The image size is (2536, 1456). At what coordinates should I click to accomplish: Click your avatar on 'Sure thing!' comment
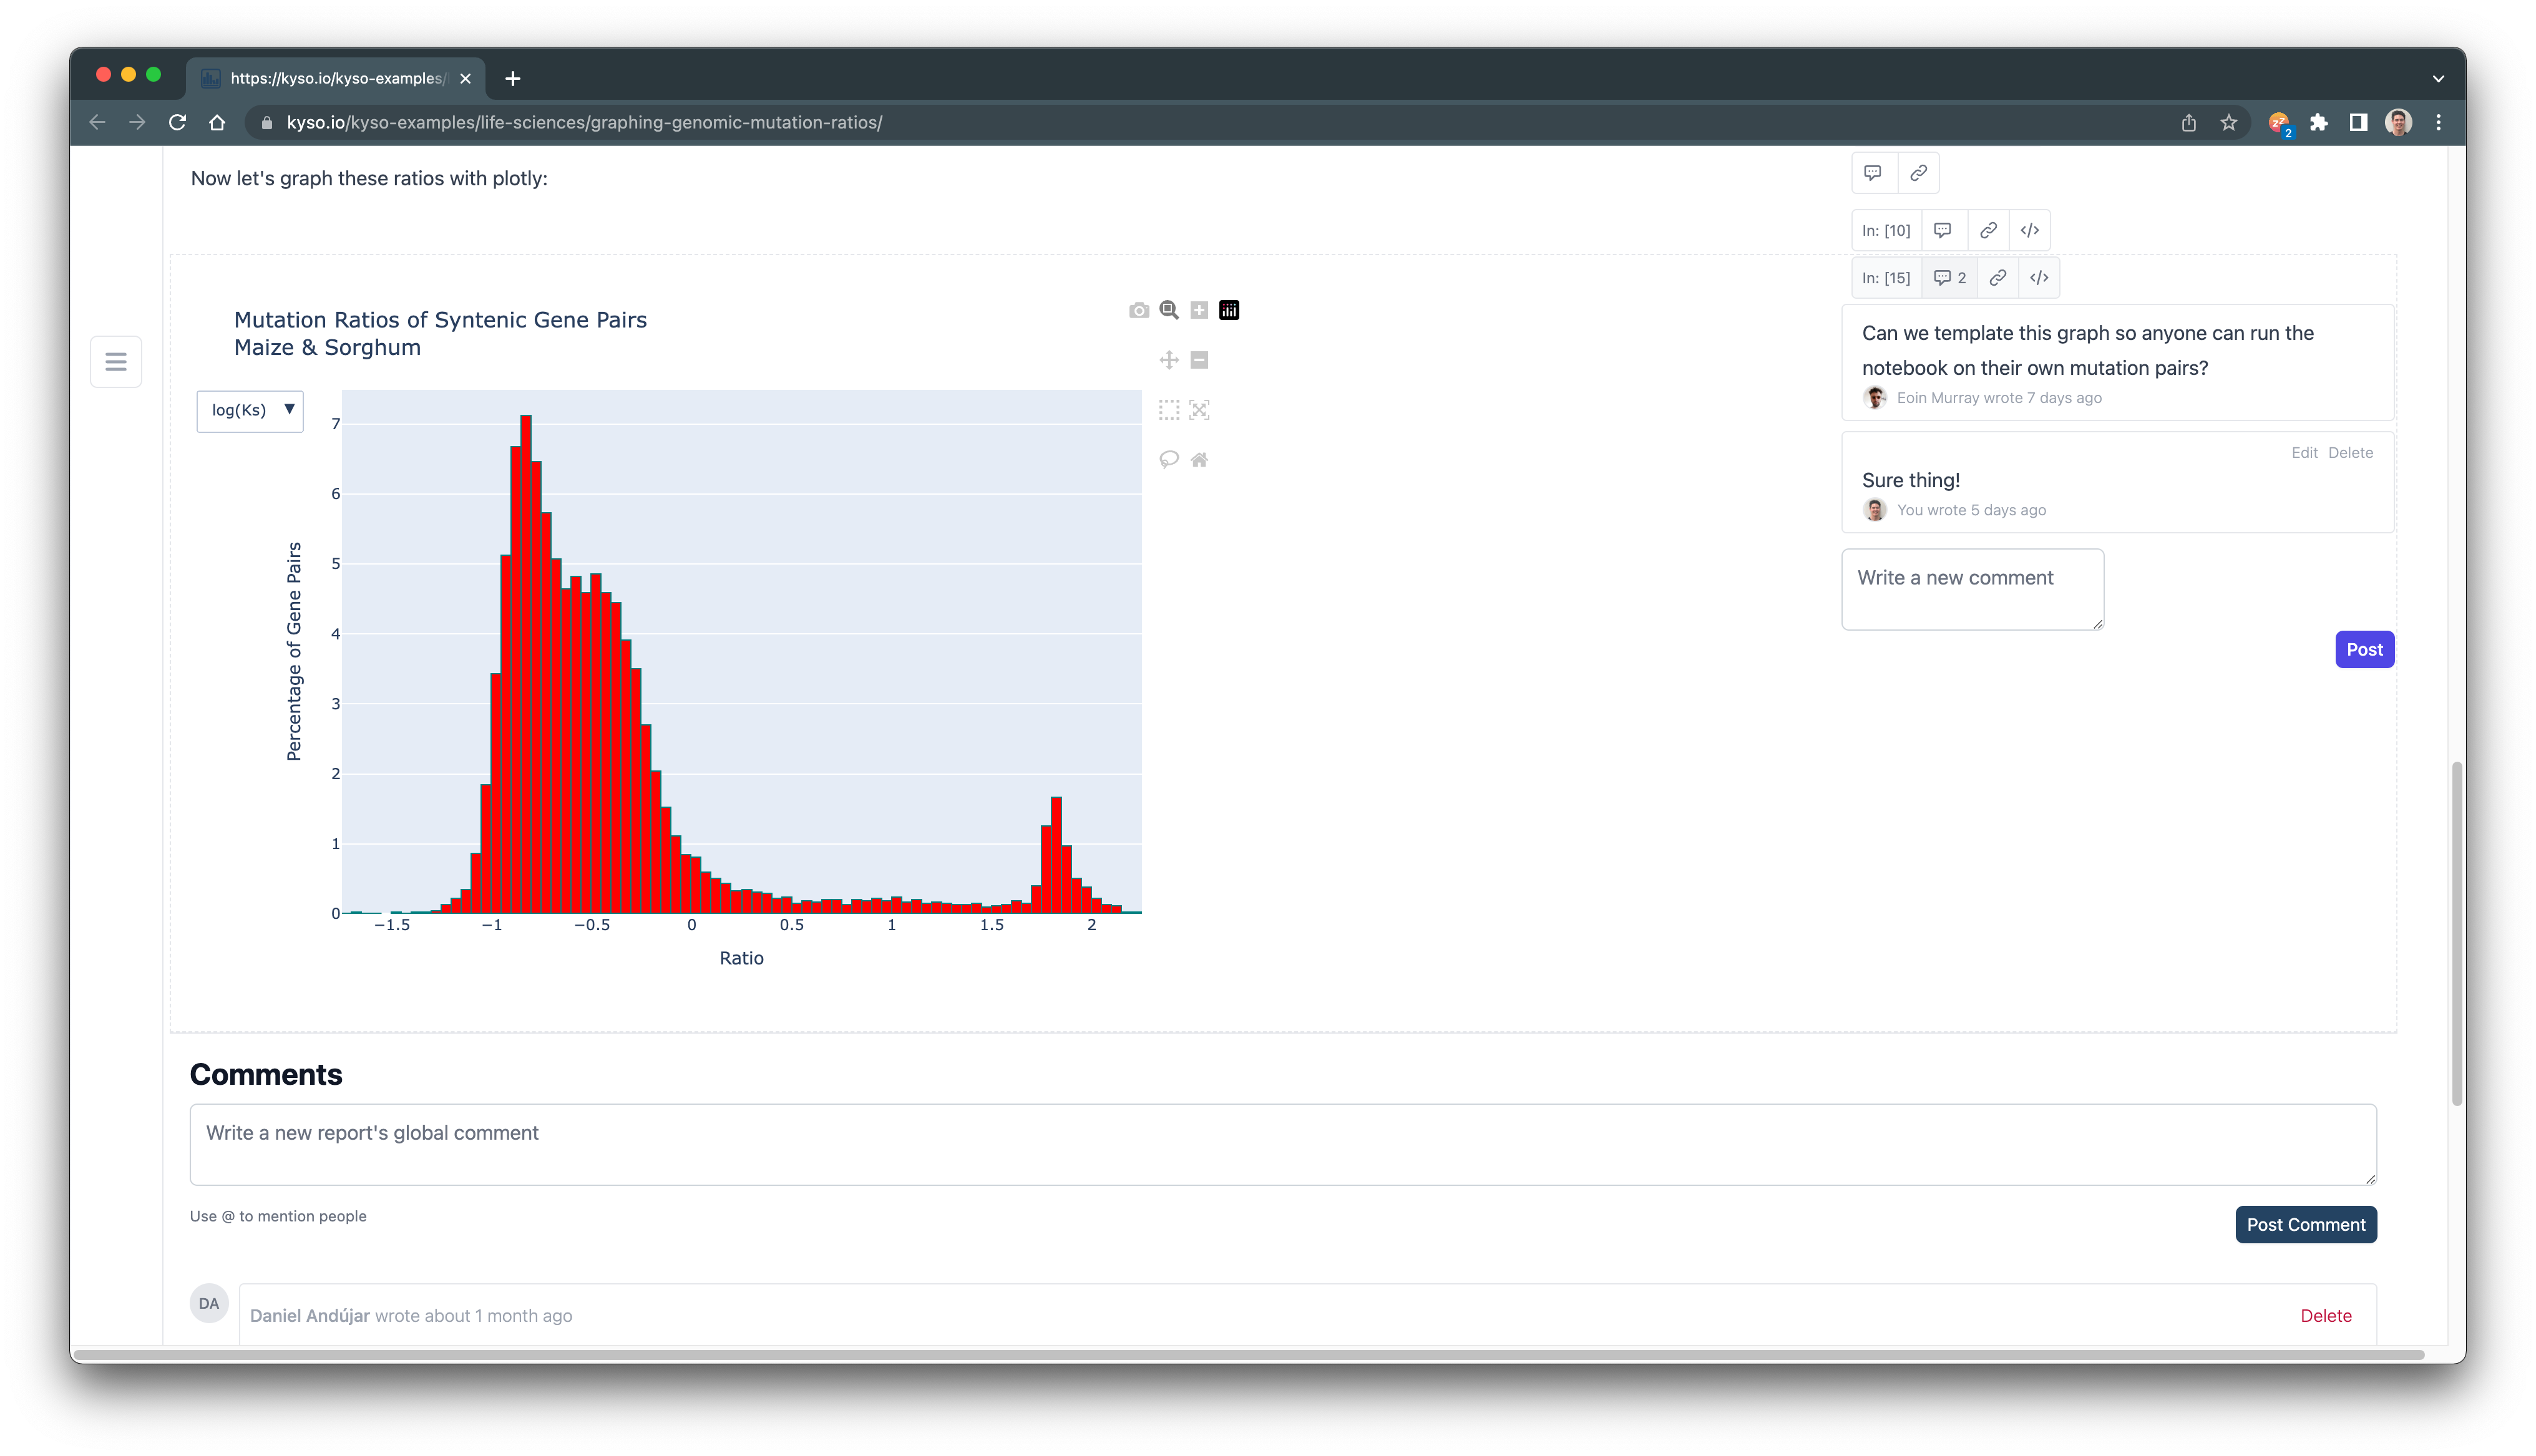(1875, 510)
